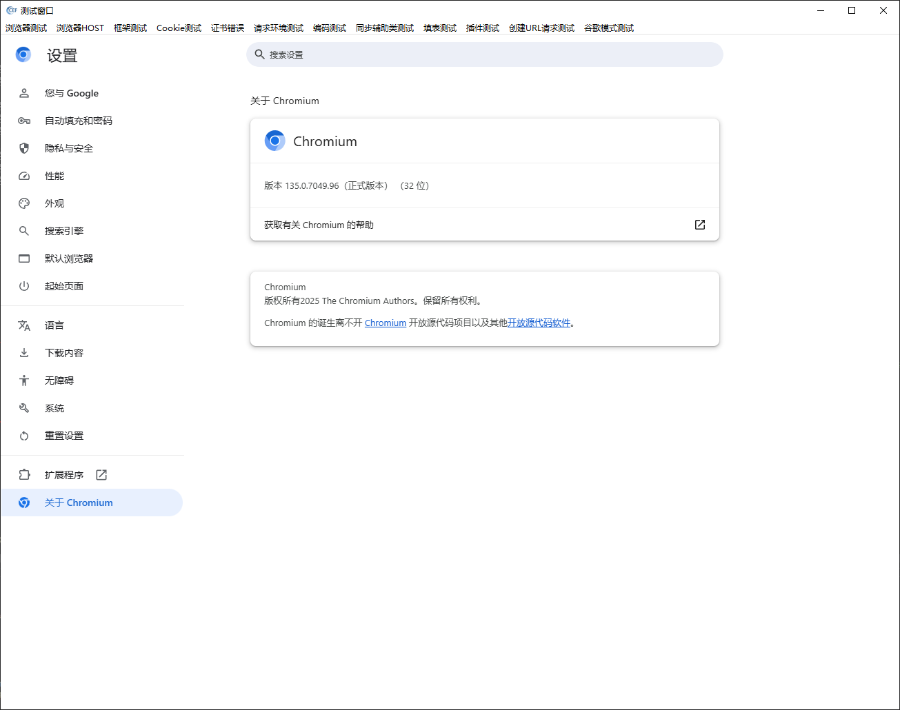The width and height of the screenshot is (900, 710).
Task: Open the 证书错误 menu
Action: pos(228,28)
